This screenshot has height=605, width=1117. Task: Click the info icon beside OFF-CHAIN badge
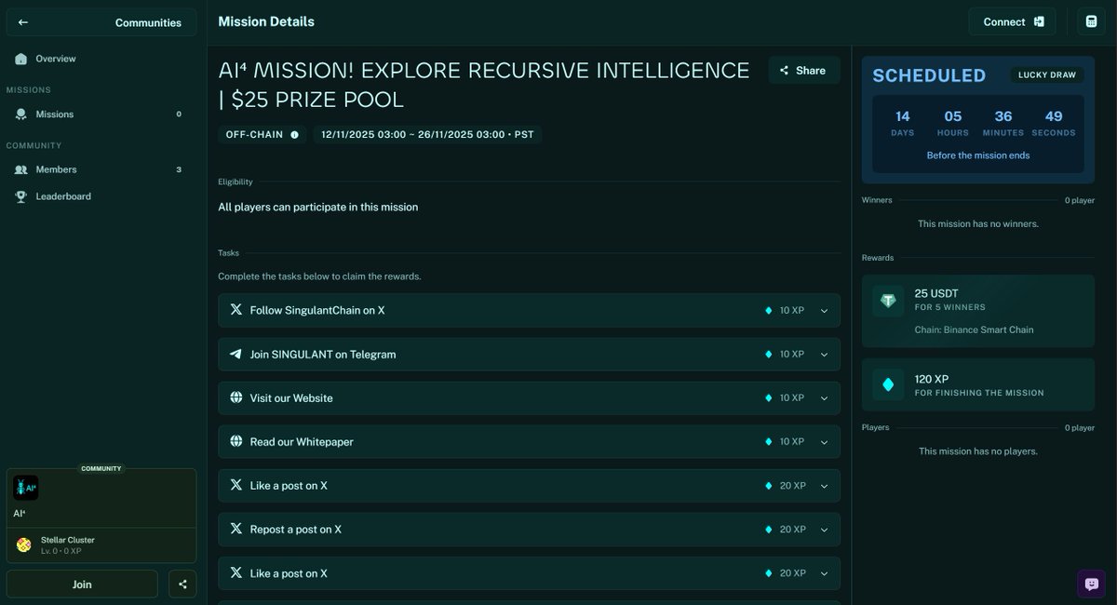click(294, 133)
